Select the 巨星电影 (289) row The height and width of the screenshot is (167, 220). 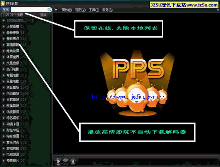pyautogui.click(x=17, y=81)
